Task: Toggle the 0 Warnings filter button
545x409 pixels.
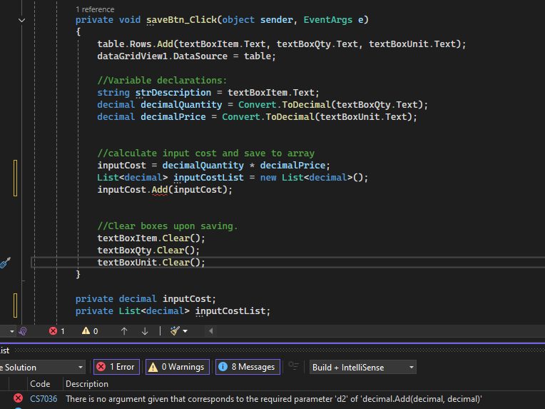Action: pyautogui.click(x=177, y=367)
